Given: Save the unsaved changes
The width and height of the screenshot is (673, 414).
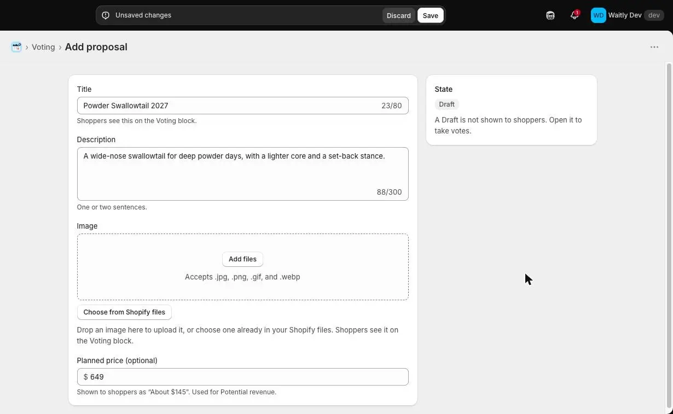Looking at the screenshot, I should click(430, 15).
